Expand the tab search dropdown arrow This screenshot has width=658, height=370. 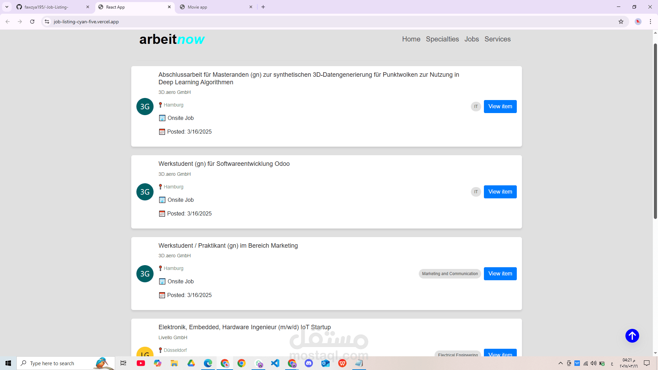pyautogui.click(x=7, y=7)
